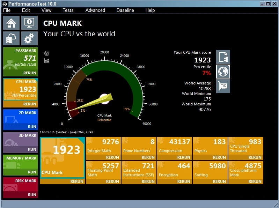Select the Extended Instructions 721 tile
279x208 pixels.
click(139, 170)
